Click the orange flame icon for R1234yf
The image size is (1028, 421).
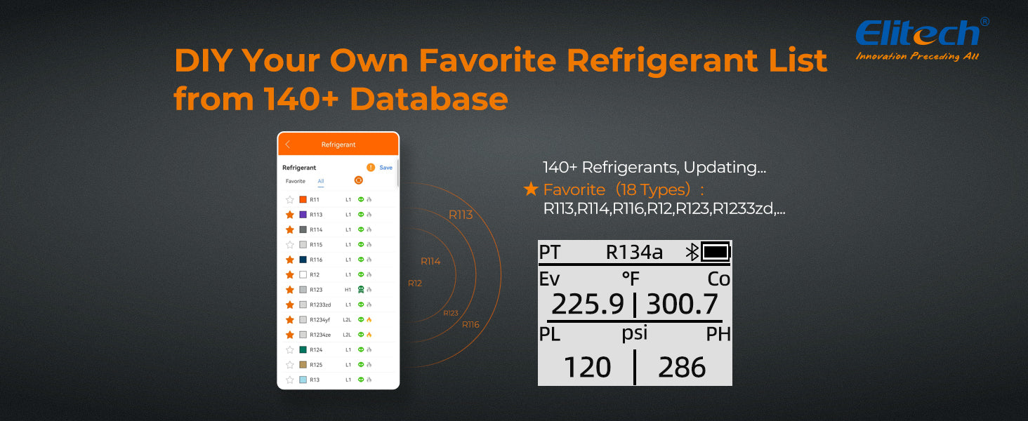[369, 320]
